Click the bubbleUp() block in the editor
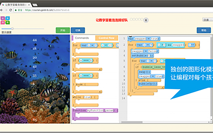The height and width of the screenshot is (133, 213). (x=147, y=84)
